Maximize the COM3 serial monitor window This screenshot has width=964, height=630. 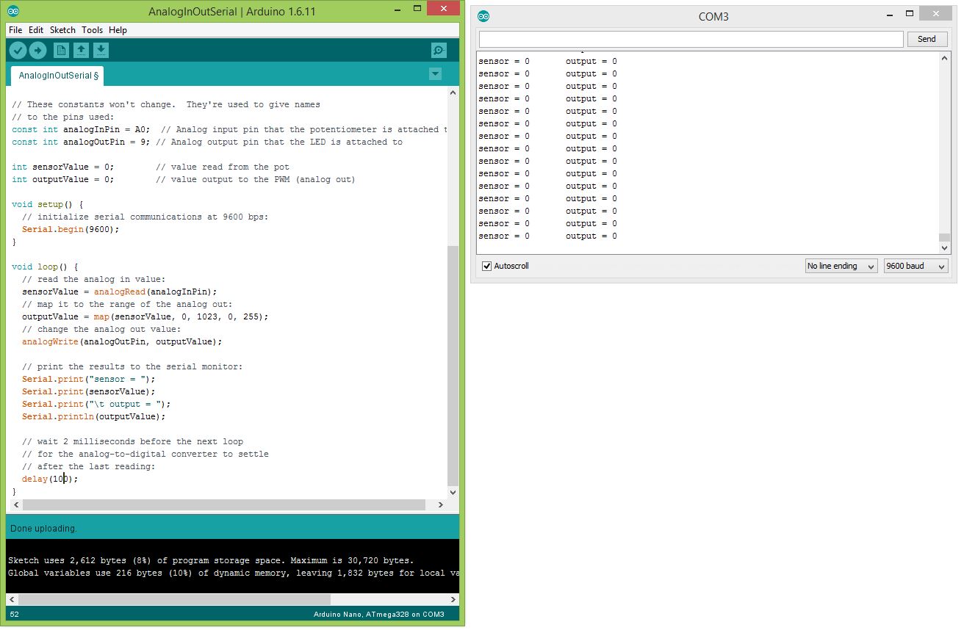coord(909,13)
